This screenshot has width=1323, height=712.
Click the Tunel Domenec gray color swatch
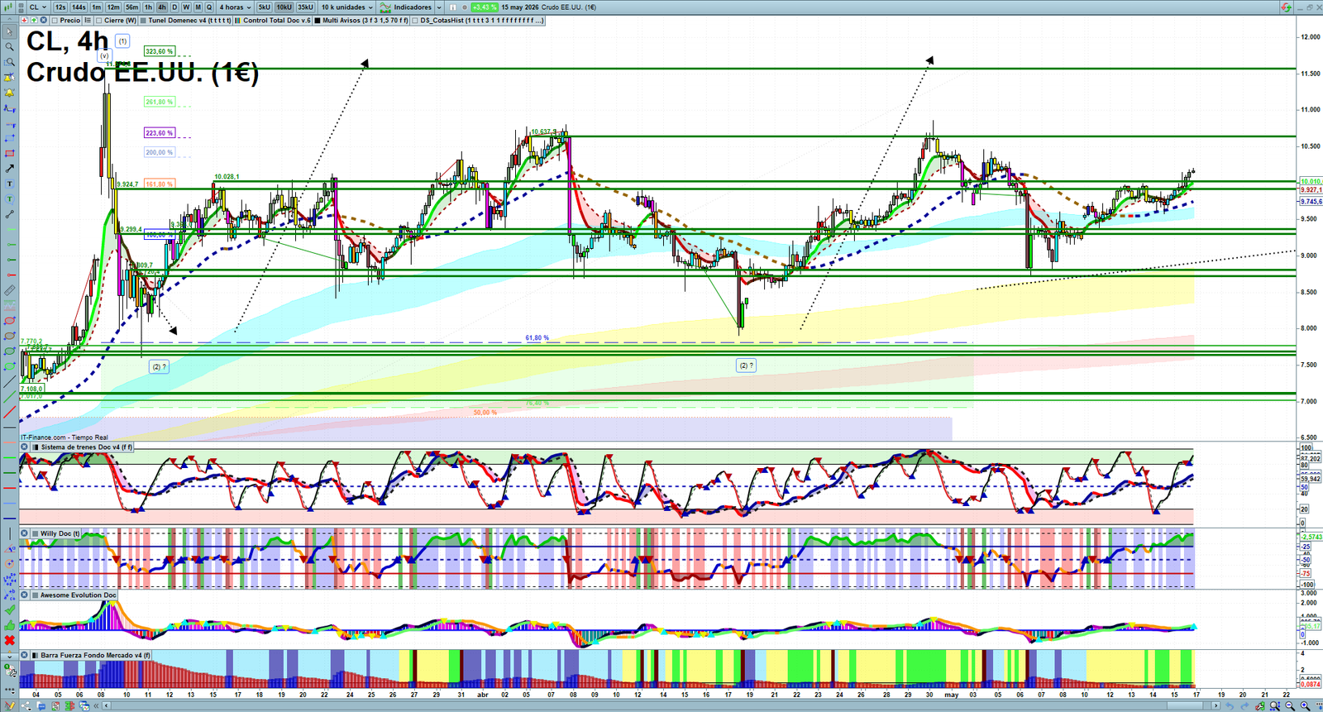143,20
